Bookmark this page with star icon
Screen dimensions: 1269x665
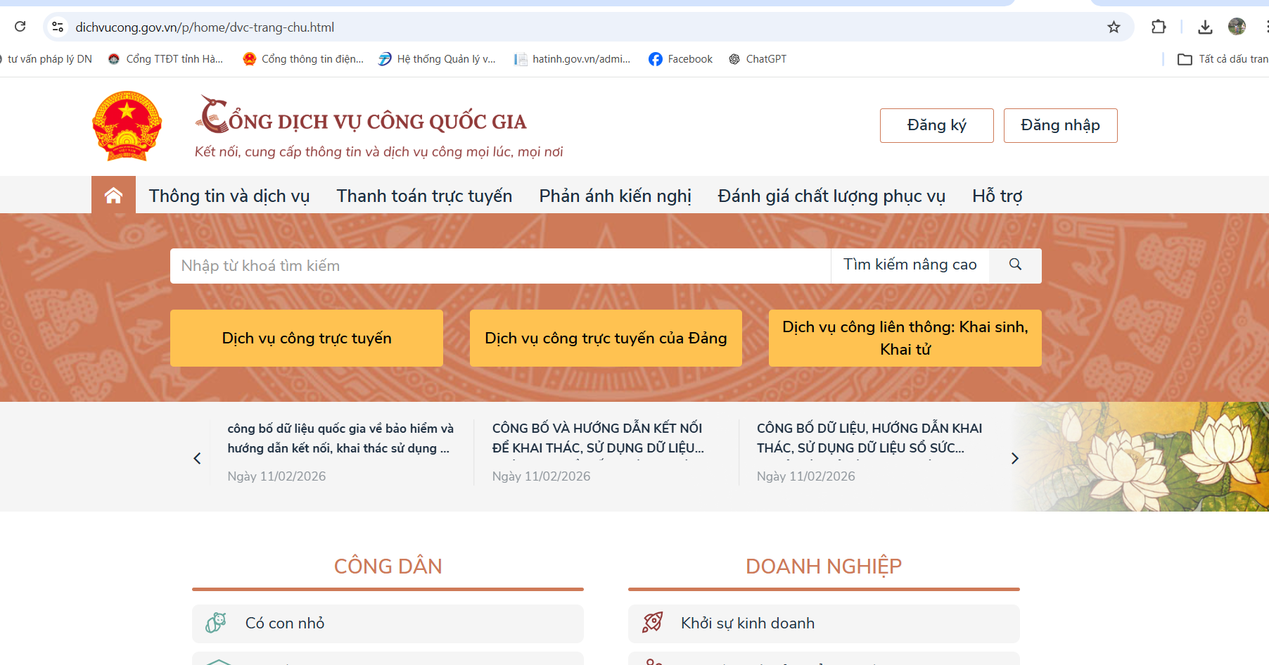point(1114,27)
